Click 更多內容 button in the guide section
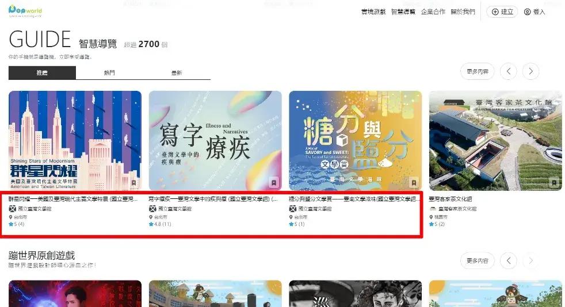 (x=477, y=71)
